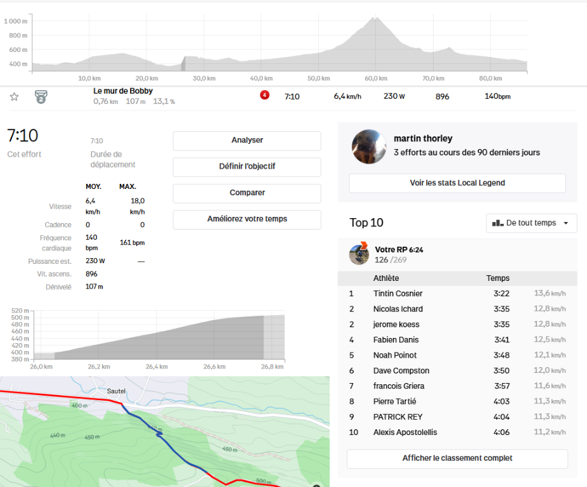Open the Le mur de Bobby segment title
Image resolution: width=587 pixels, height=487 pixels.
123,91
